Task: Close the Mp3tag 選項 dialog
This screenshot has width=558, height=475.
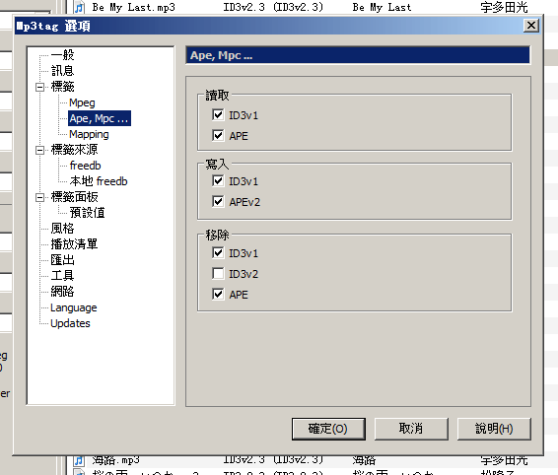Action: 531,26
